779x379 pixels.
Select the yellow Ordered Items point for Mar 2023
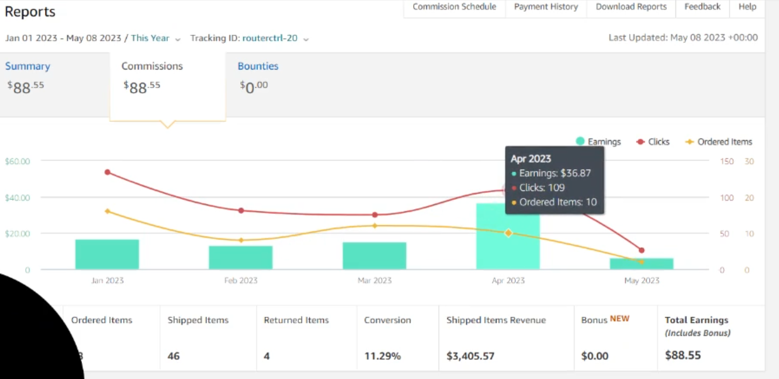coord(375,226)
